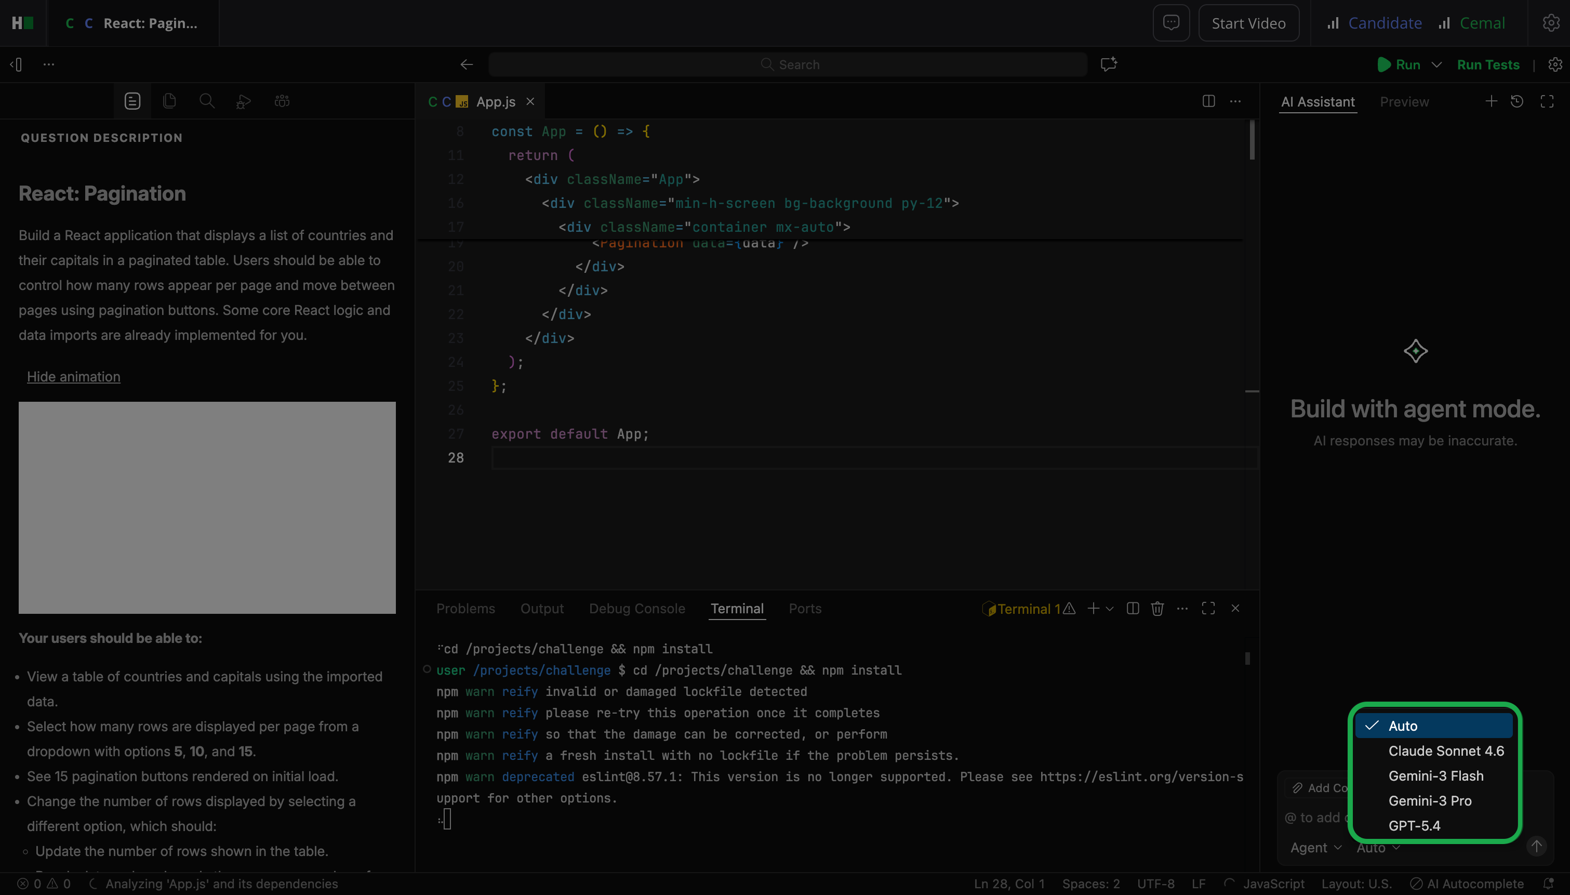Open the Agent mode dropdown

pyautogui.click(x=1316, y=848)
